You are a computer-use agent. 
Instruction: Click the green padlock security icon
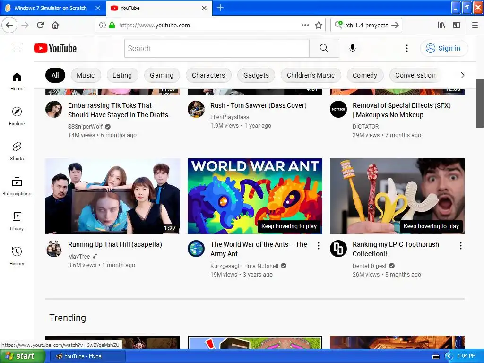click(x=112, y=25)
